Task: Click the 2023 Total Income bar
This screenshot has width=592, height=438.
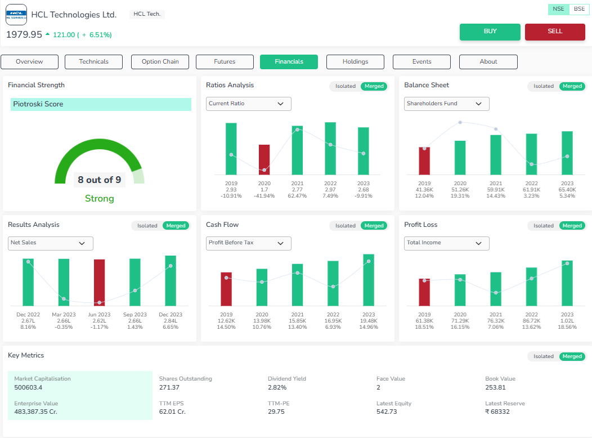Action: click(567, 283)
